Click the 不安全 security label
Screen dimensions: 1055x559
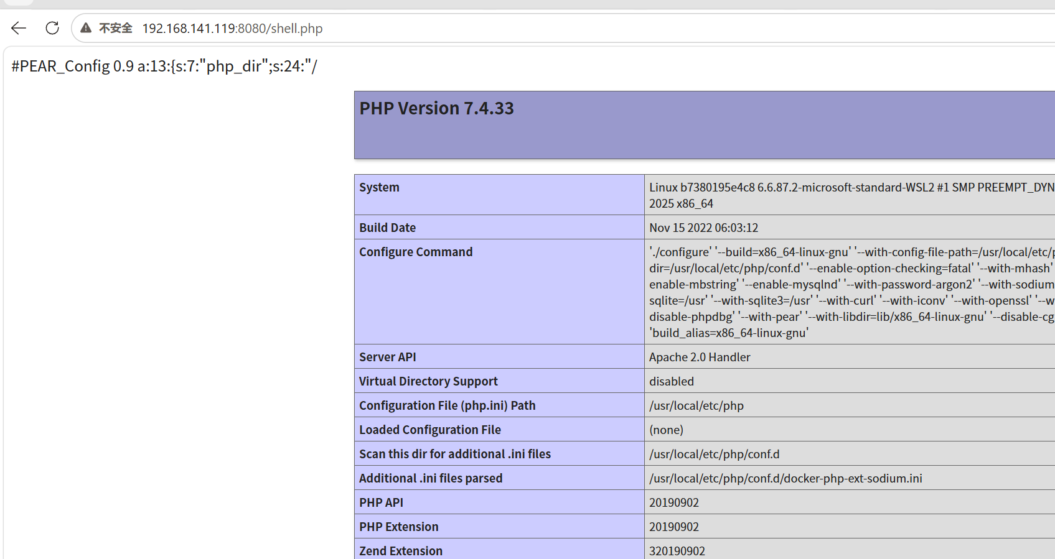pyautogui.click(x=116, y=28)
